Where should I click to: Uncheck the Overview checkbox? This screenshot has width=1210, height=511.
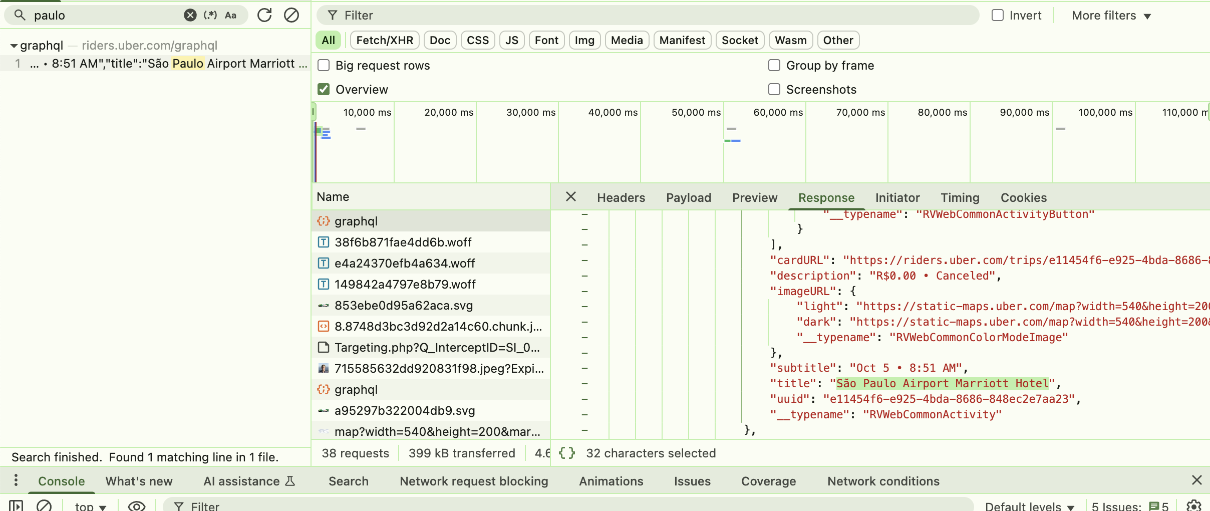pos(324,89)
